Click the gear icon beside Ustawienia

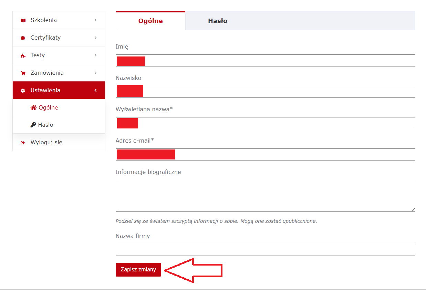[x=23, y=91]
